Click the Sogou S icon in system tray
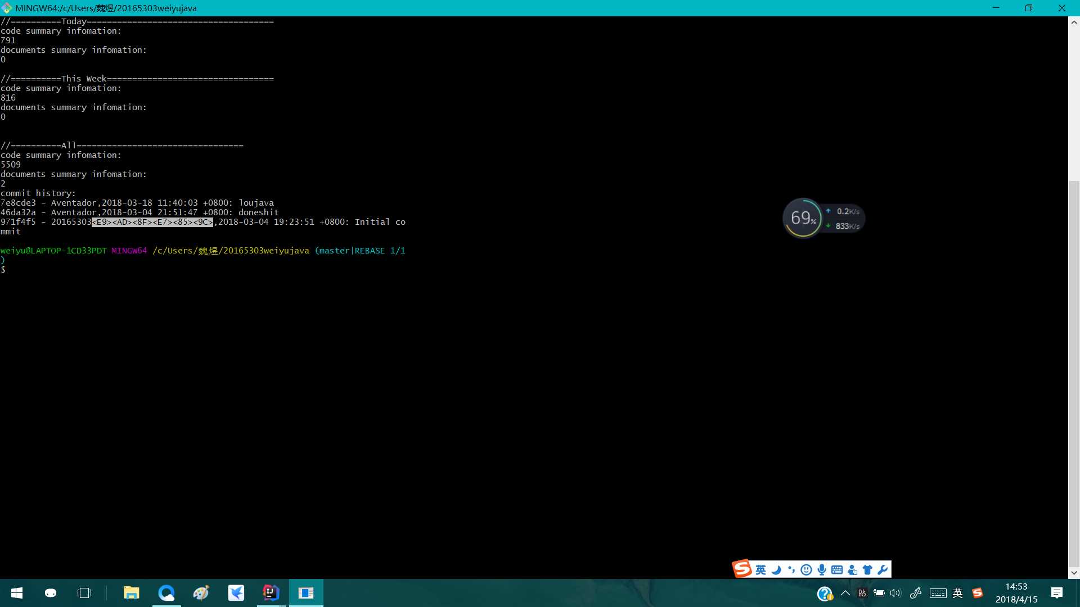1080x607 pixels. point(978,593)
